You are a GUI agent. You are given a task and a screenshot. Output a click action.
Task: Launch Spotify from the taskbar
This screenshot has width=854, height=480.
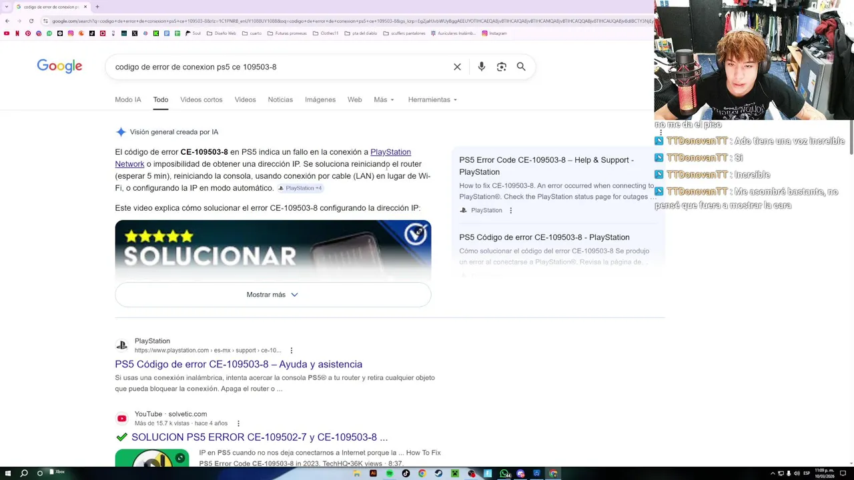point(390,473)
